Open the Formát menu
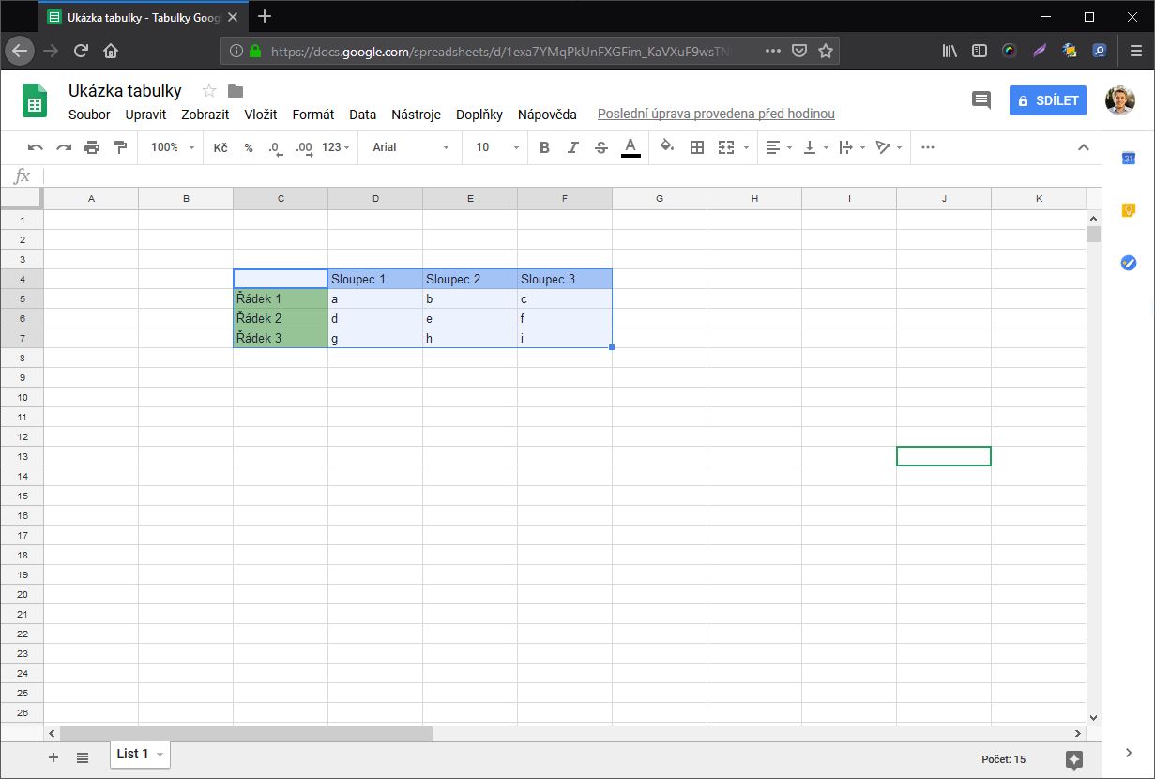1155x779 pixels. pos(312,115)
